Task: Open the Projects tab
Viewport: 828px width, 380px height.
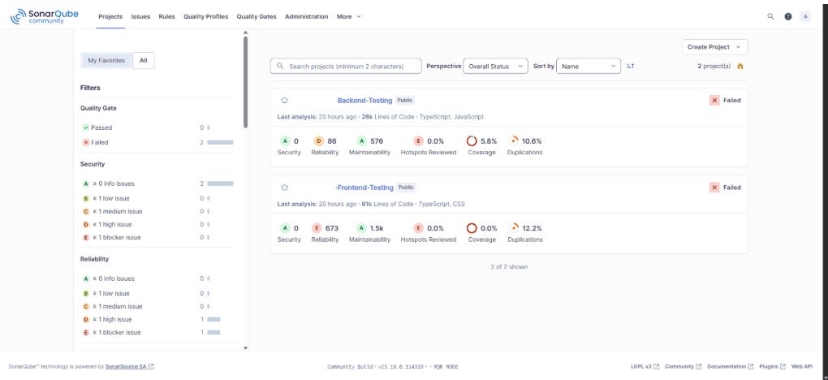Action: click(110, 16)
